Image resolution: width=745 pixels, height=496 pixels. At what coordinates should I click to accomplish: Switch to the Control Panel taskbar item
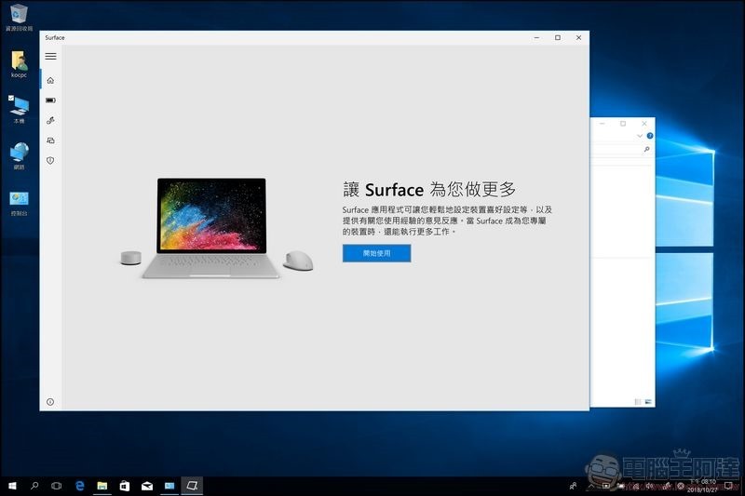point(169,486)
